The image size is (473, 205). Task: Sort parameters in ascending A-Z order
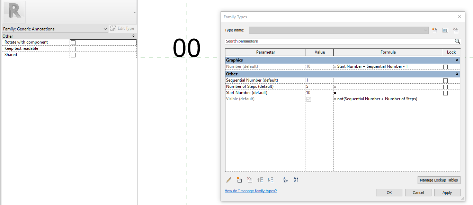pos(286,180)
